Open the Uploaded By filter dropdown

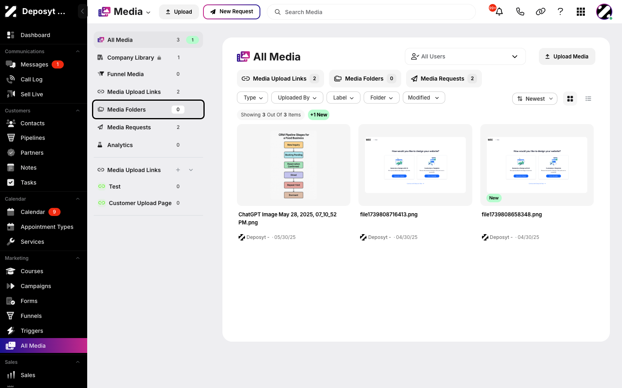(297, 98)
